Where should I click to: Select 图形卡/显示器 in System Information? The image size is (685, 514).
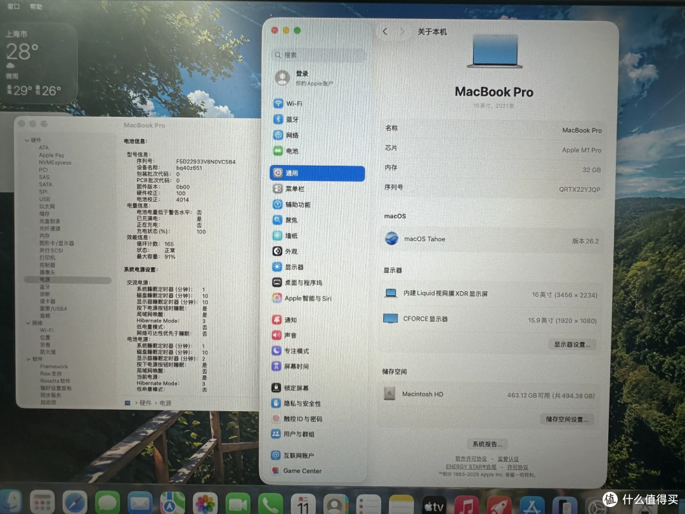click(57, 243)
